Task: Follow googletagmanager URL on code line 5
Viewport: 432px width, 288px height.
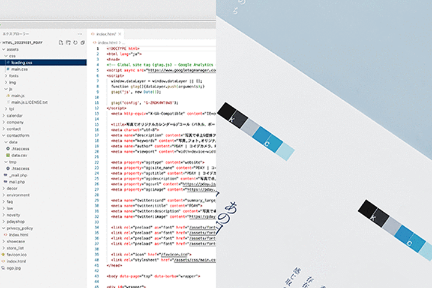Action: (182, 70)
